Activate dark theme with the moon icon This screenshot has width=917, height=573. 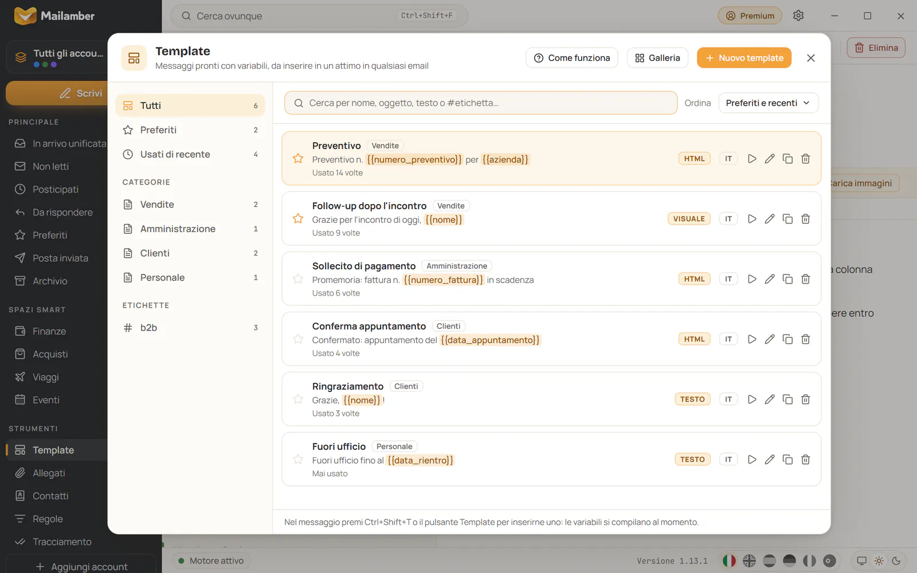coord(896,561)
